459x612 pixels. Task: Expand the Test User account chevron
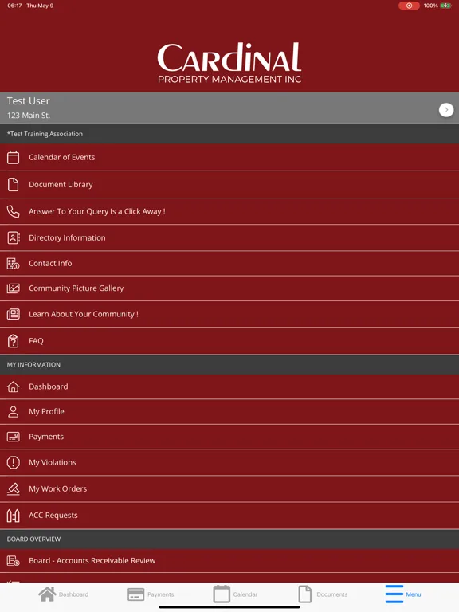point(446,110)
